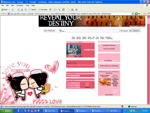The width and height of the screenshot is (150, 113).
Task: Click the Print toolbar icon
Action: pos(59,10)
